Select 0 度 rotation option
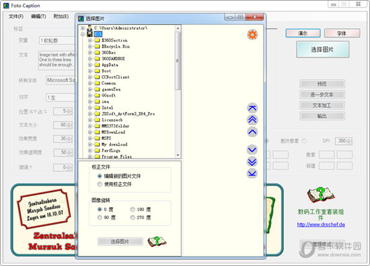This screenshot has height=266, width=370. [x=100, y=209]
